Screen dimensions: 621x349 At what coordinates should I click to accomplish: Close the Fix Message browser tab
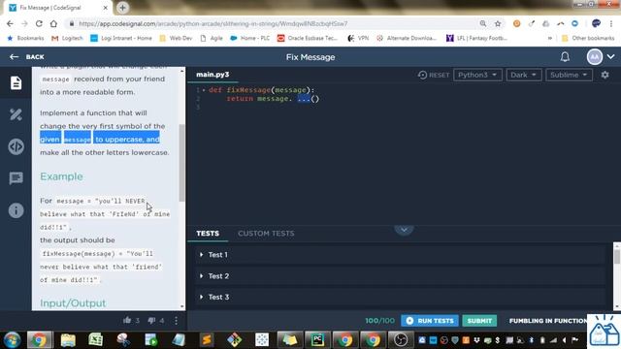pyautogui.click(x=106, y=8)
